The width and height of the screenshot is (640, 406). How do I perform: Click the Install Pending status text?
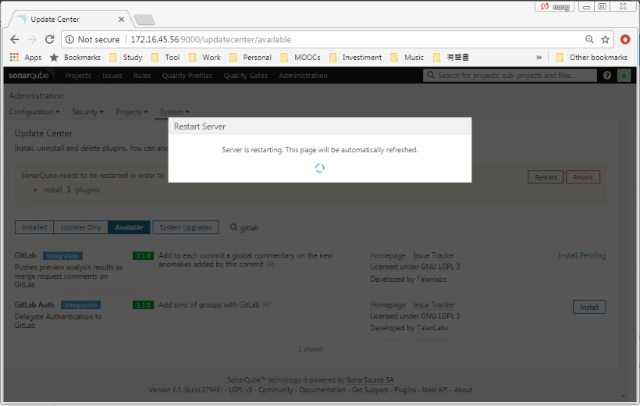(581, 255)
